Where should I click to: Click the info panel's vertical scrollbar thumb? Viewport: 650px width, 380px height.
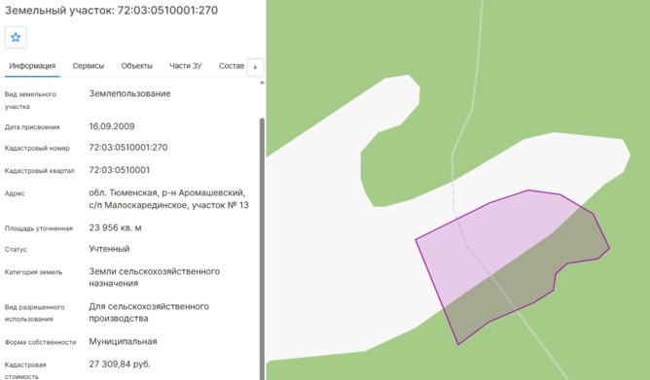[262, 249]
